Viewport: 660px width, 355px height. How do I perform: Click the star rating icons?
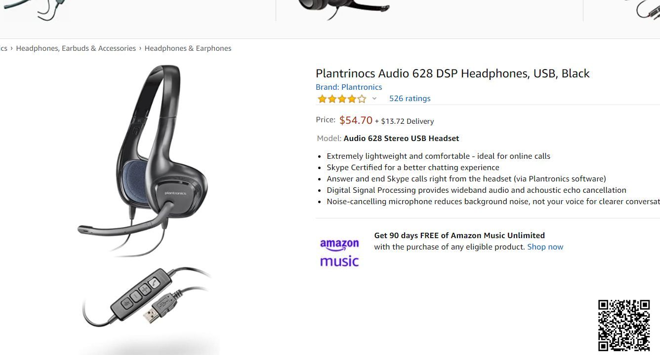[x=342, y=99]
